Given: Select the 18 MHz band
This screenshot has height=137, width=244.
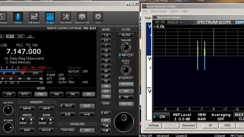Looking at the screenshot, I should [x=106, y=61].
